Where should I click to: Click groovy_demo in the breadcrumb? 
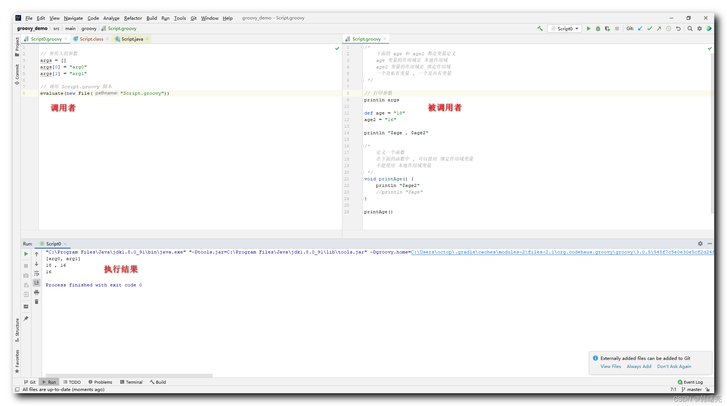point(32,29)
